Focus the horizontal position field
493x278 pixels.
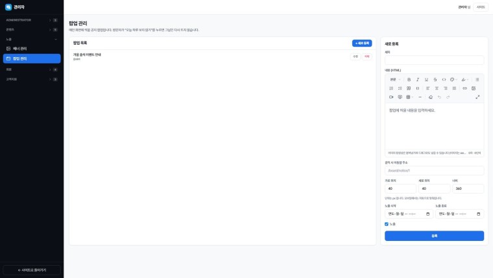tap(400, 188)
